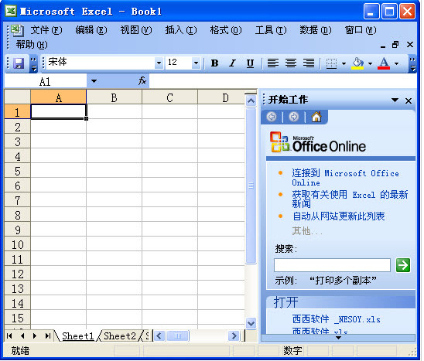Open 开始工作 task pane dropdown arrow
Image resolution: width=424 pixels, height=361 pixels.
pos(395,100)
